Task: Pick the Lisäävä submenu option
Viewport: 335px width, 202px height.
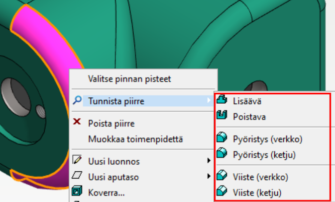Action: (246, 101)
